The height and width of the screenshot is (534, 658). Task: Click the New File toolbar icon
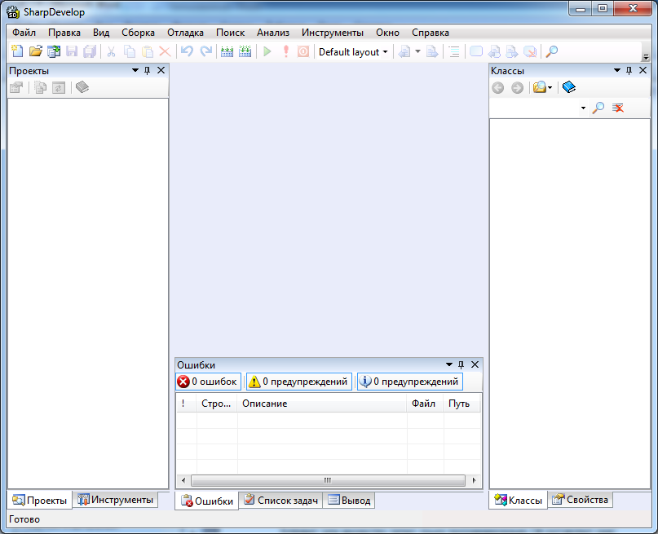pyautogui.click(x=17, y=51)
